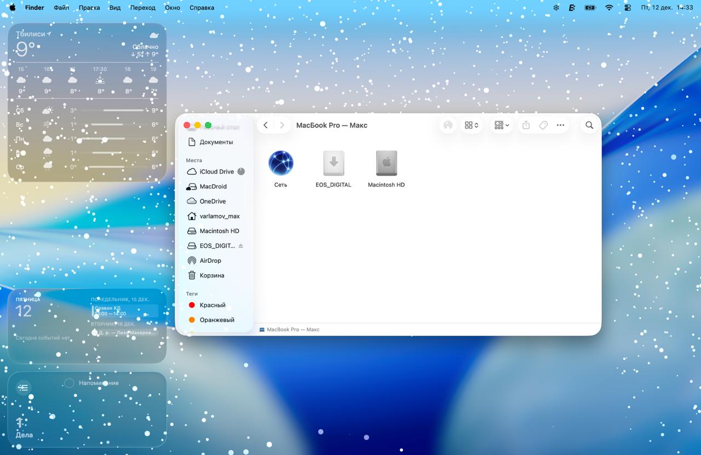The image size is (701, 455).
Task: Open Корзина in the sidebar
Action: coord(211,275)
